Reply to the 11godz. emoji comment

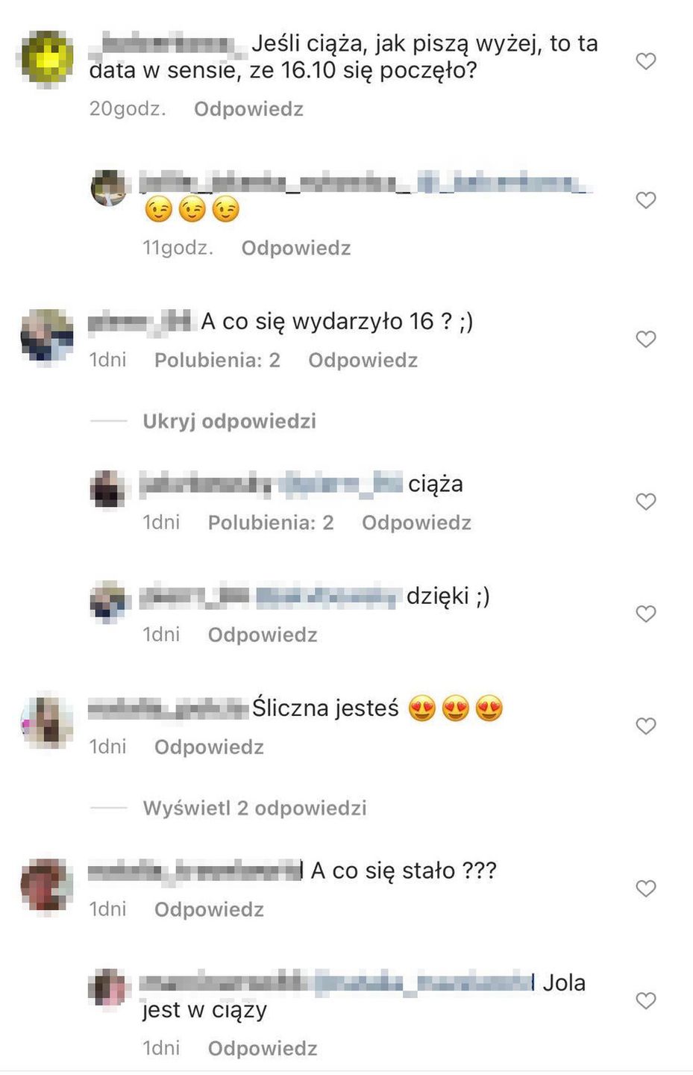pyautogui.click(x=295, y=248)
